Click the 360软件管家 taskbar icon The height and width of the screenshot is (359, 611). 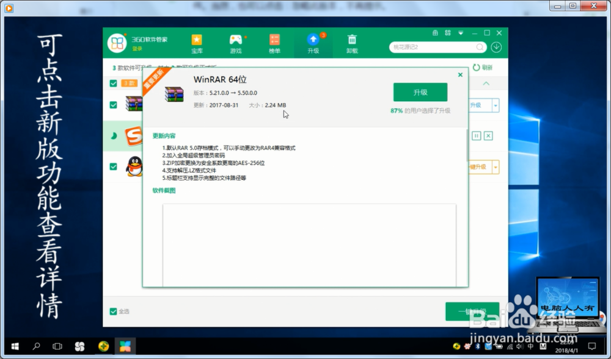click(125, 346)
